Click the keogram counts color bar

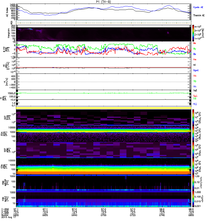[193, 33]
